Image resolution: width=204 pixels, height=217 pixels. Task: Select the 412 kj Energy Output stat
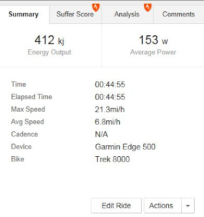click(x=49, y=45)
